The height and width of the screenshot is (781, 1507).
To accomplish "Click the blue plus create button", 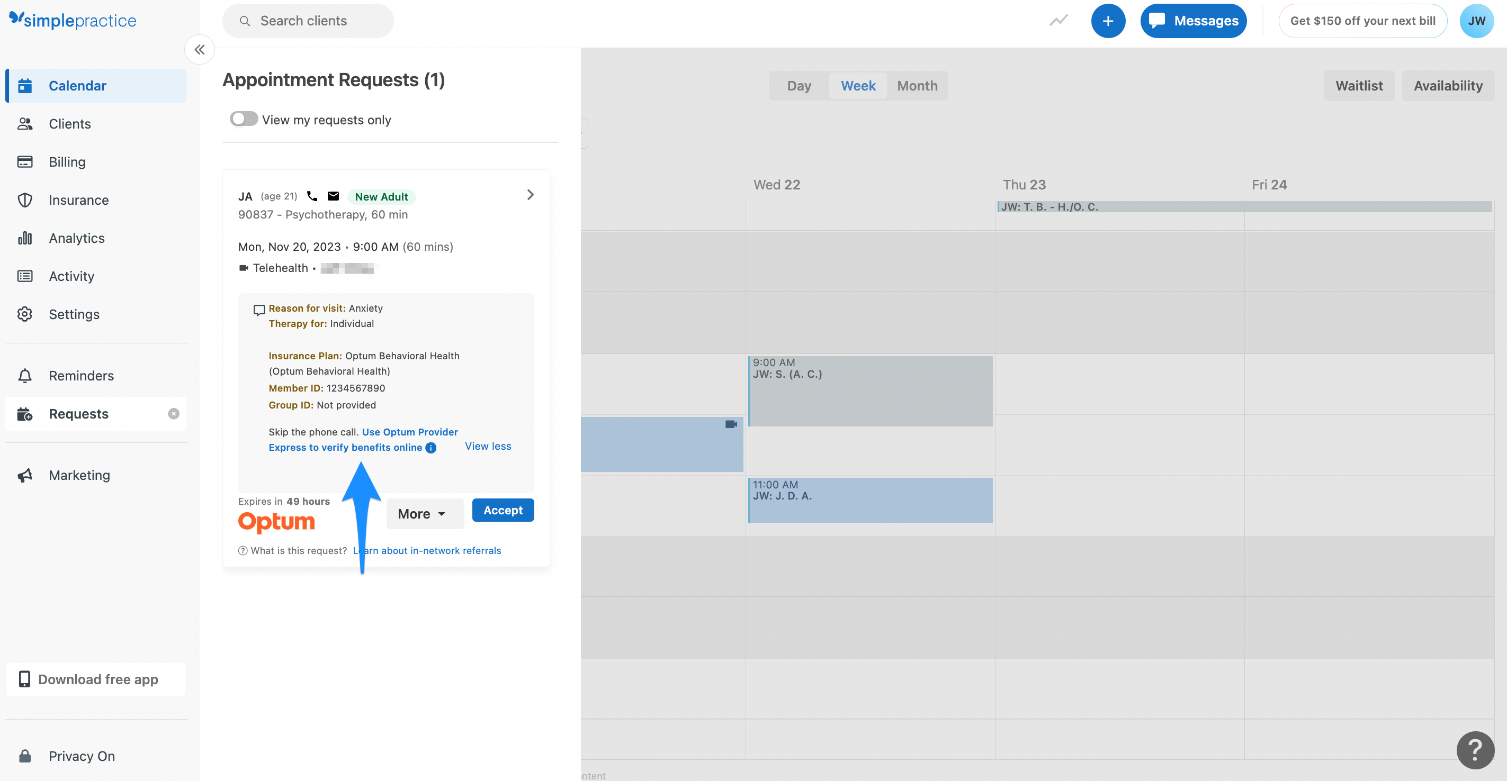I will click(1107, 21).
